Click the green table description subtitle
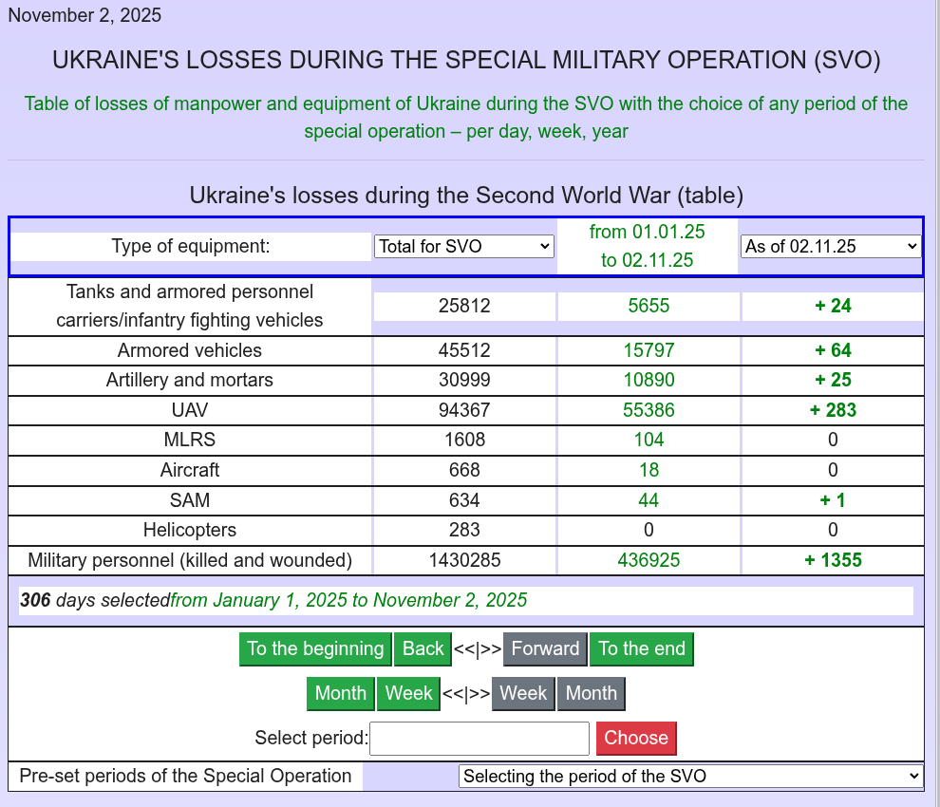The width and height of the screenshot is (940, 807). pos(466,118)
